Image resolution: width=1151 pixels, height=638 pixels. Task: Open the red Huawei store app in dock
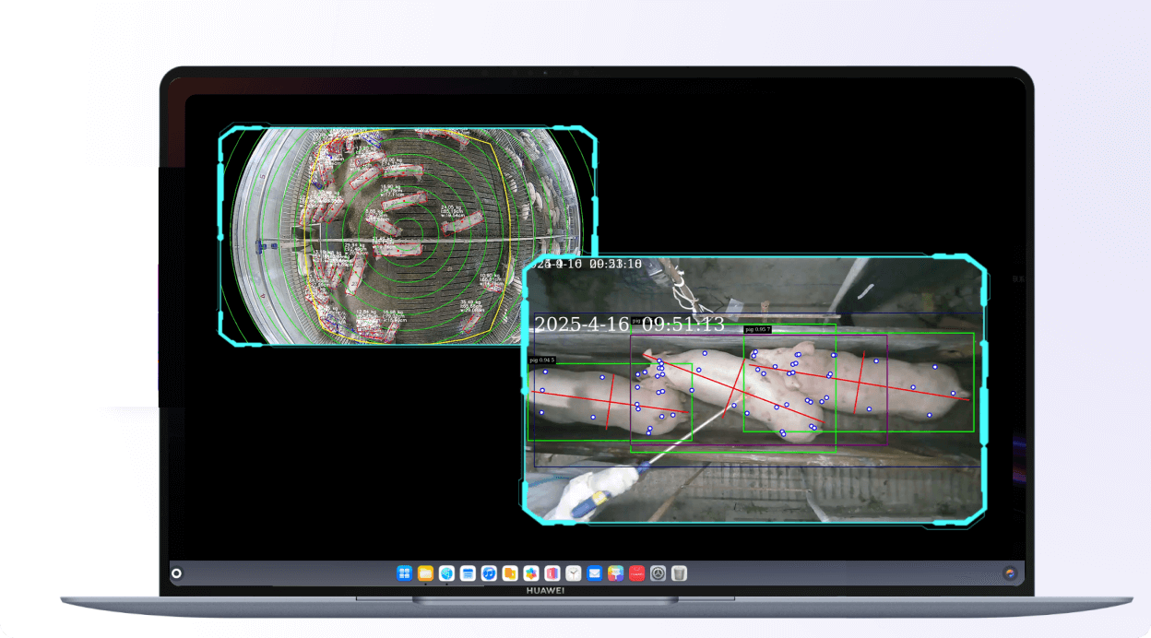coord(636,573)
